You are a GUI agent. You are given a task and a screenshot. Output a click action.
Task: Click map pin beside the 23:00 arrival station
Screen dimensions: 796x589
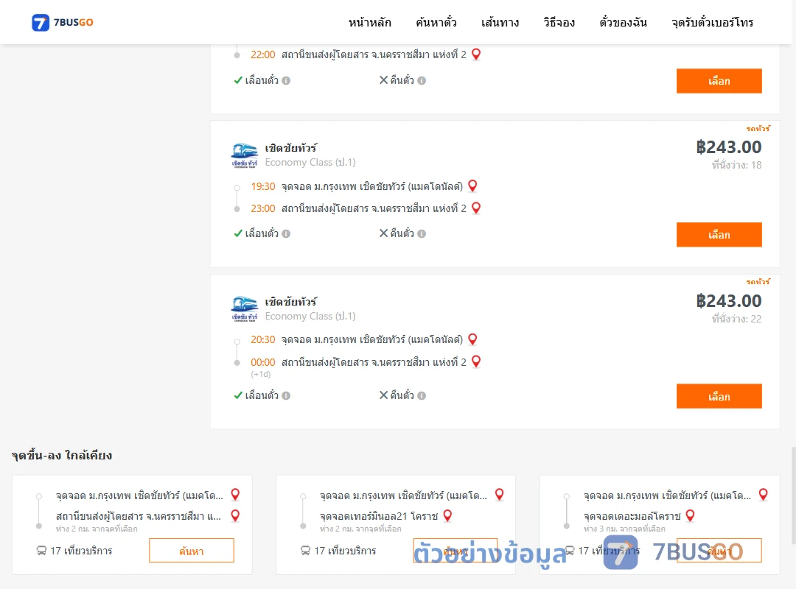476,208
